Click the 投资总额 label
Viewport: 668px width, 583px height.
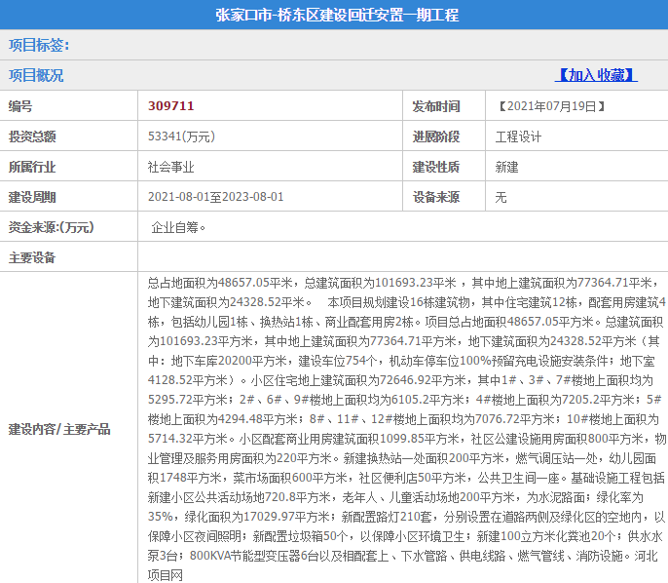pos(32,136)
